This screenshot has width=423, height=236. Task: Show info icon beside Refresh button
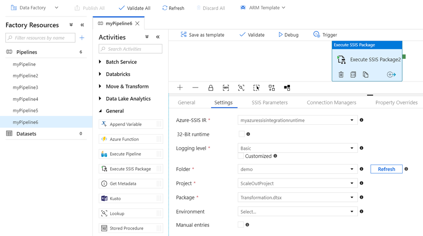[x=406, y=169]
